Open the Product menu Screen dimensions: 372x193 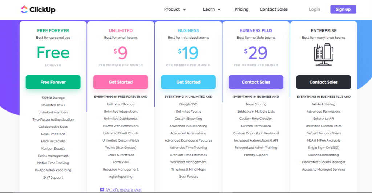pos(175,9)
